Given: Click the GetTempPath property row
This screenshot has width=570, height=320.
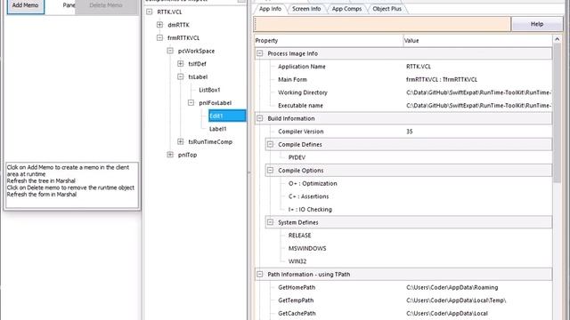Looking at the screenshot, I should click(403, 300).
